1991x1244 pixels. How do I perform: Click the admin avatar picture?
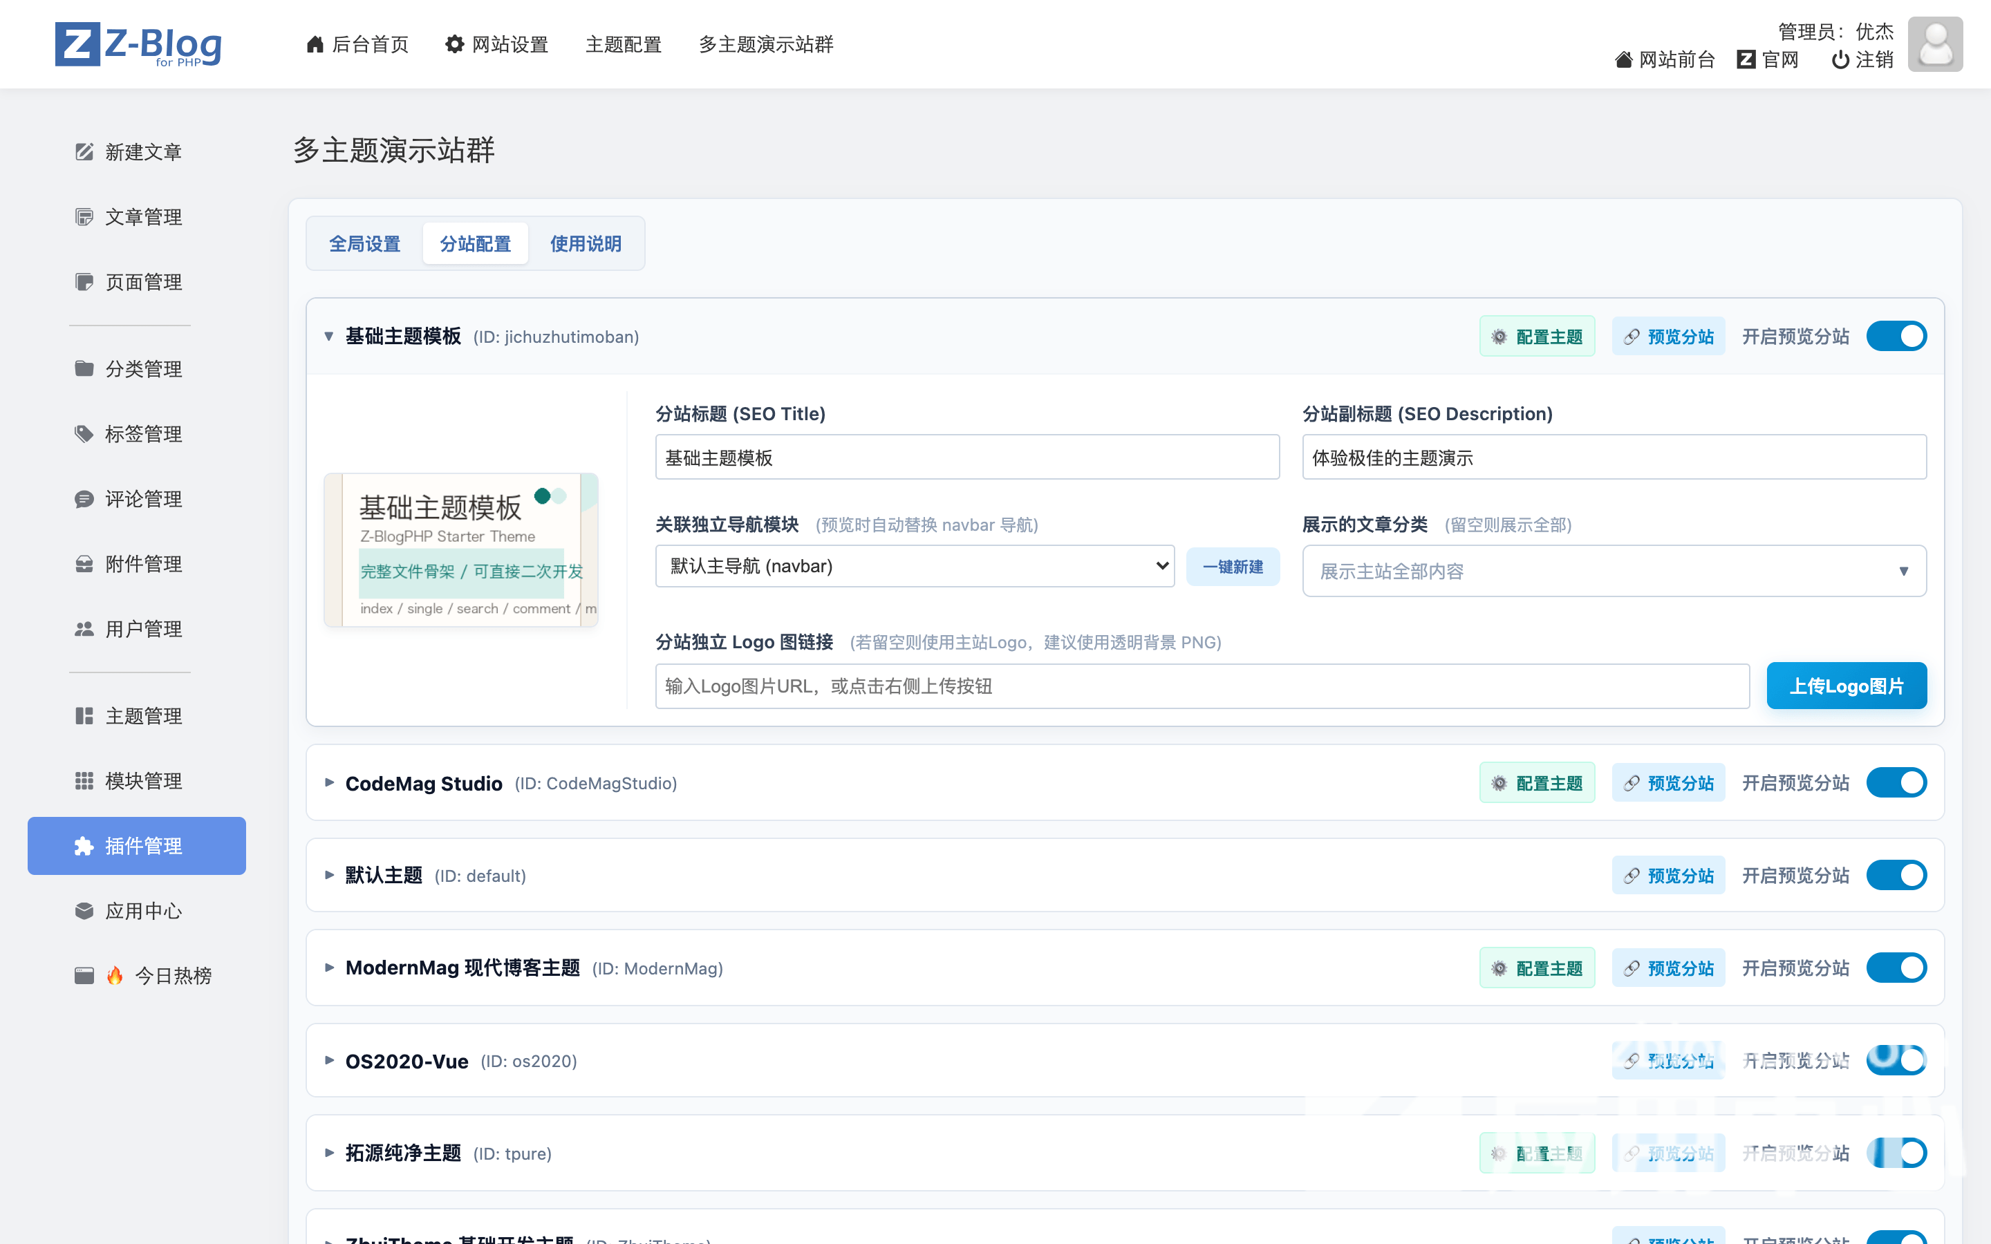pos(1935,44)
